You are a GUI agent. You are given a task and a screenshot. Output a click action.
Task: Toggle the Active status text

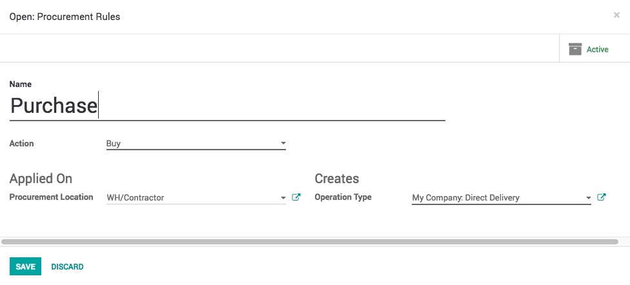597,49
